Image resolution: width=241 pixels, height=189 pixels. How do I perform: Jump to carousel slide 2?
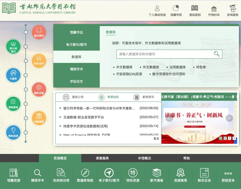tap(225, 138)
